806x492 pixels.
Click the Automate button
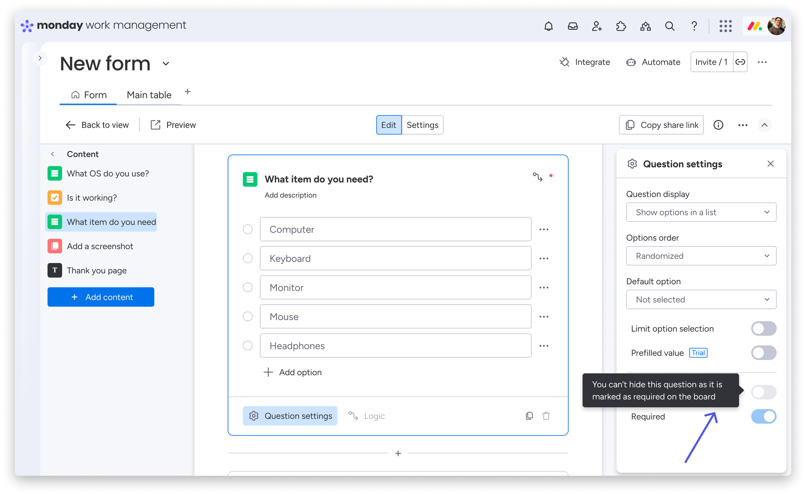[x=653, y=62]
